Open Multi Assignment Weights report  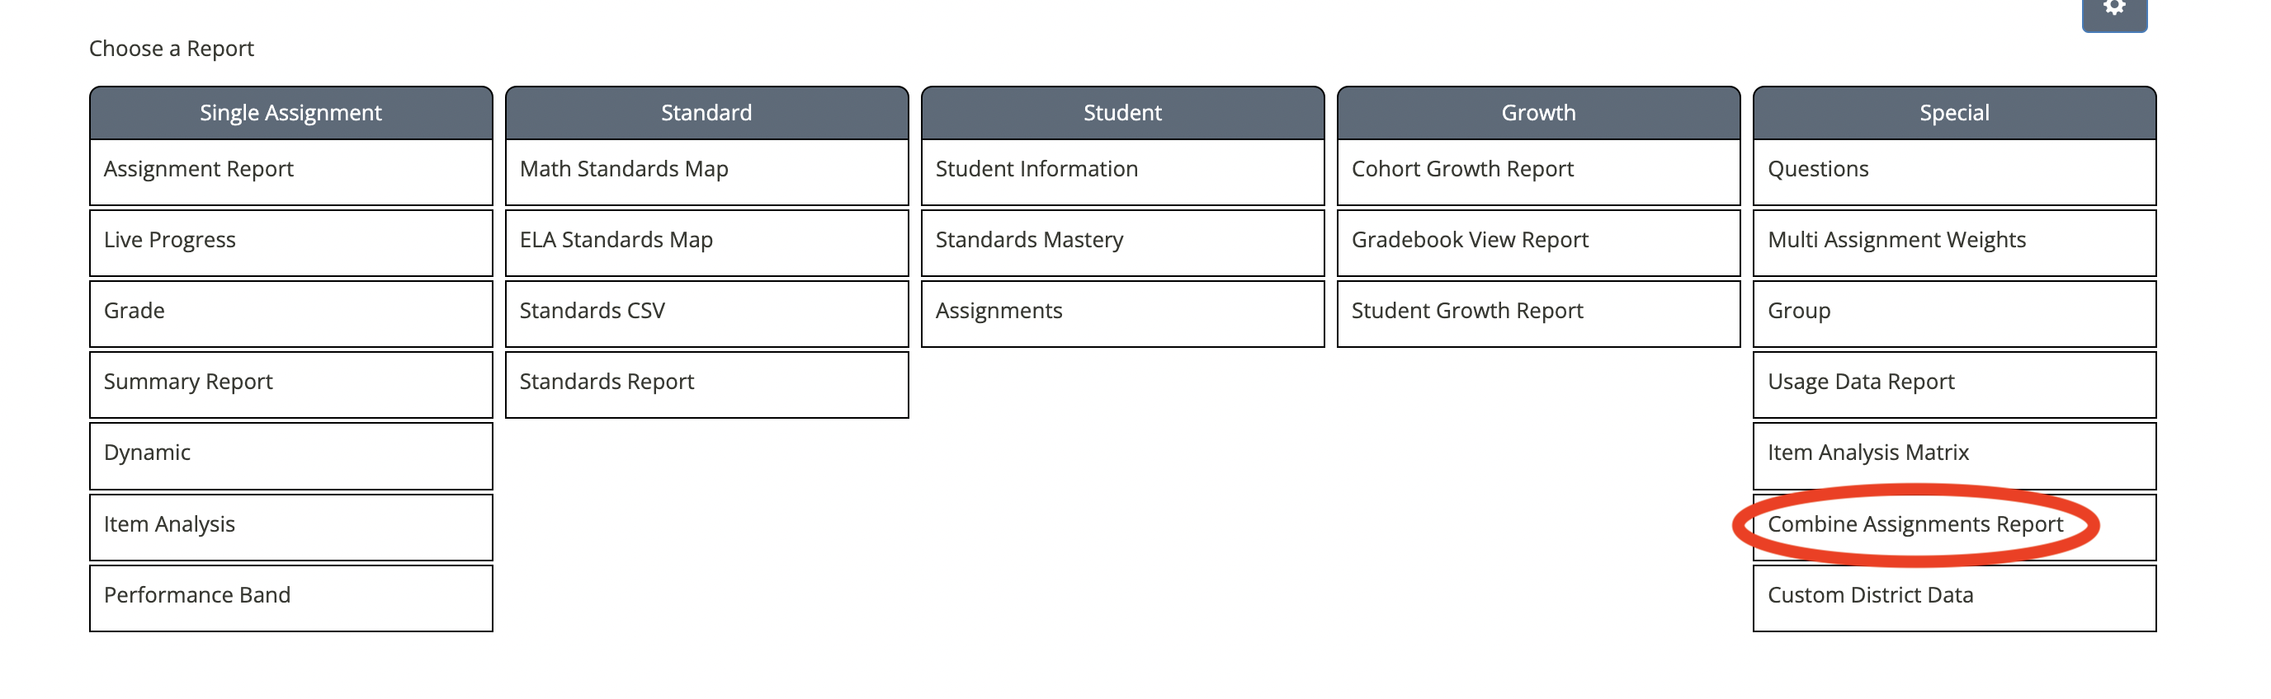1952,242
